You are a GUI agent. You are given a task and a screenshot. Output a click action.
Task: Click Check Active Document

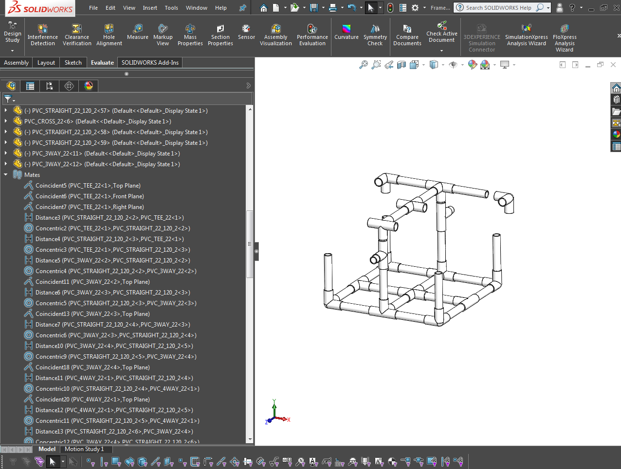pos(442,32)
